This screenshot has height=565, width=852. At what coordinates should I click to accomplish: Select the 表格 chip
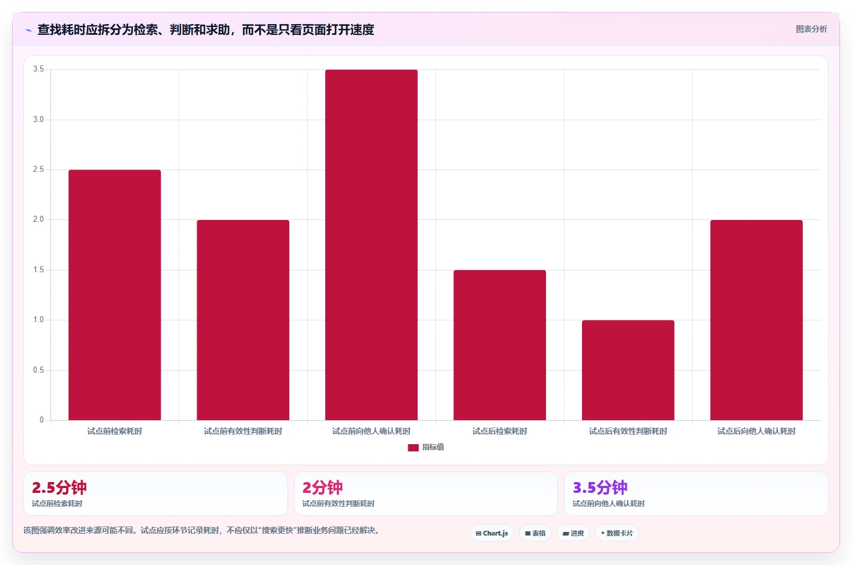click(535, 533)
